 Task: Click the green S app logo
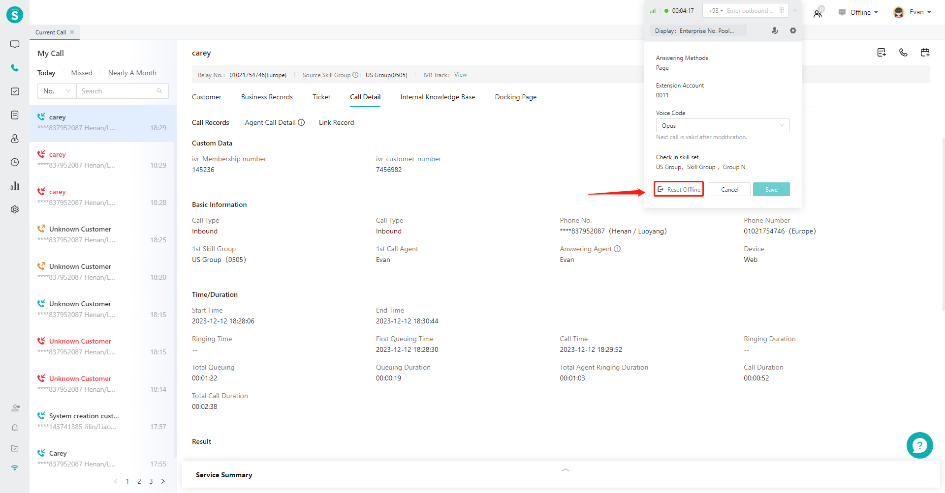(15, 15)
